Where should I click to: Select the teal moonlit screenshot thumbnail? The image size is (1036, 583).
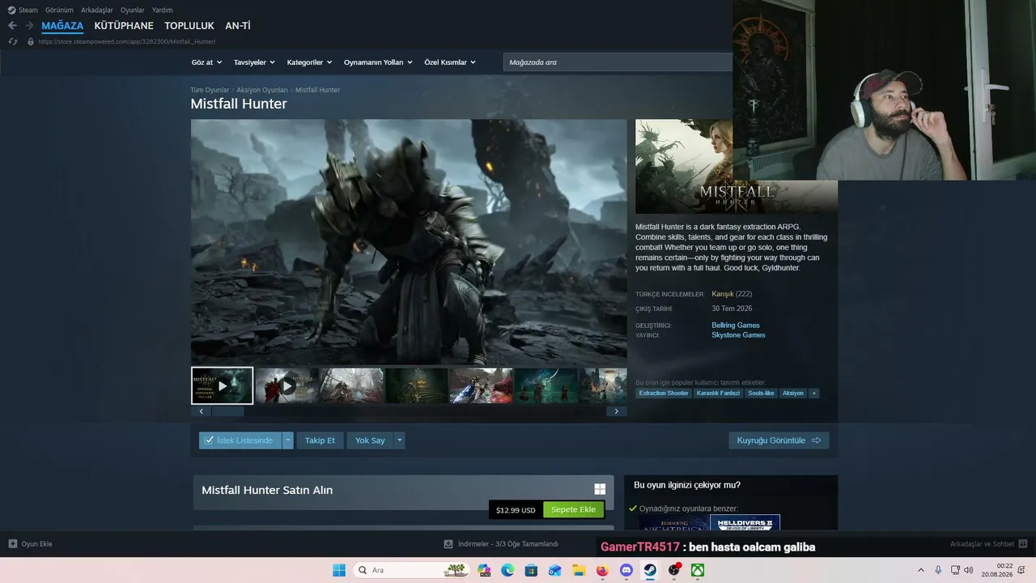[546, 385]
